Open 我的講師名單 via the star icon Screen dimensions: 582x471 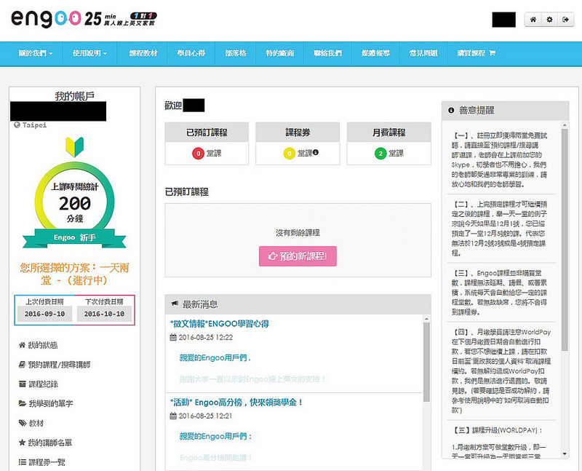pyautogui.click(x=23, y=441)
